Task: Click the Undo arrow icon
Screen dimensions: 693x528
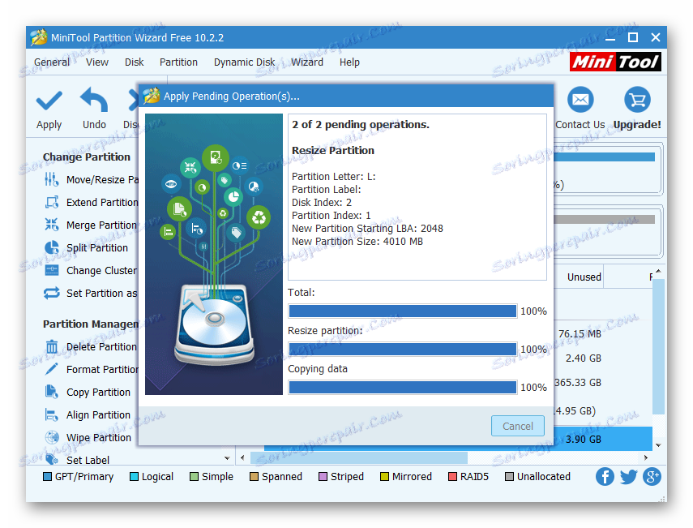Action: (94, 100)
